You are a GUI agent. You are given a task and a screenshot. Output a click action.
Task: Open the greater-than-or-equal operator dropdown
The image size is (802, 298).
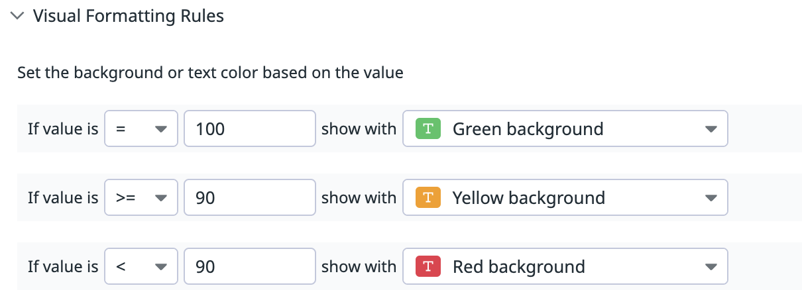click(141, 197)
